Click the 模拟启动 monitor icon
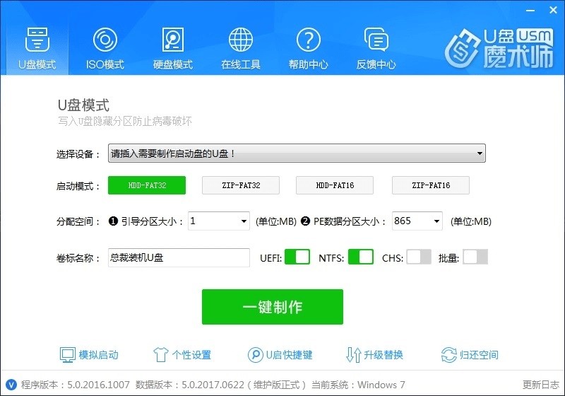Viewport: 565px width, 396px height. pos(68,354)
